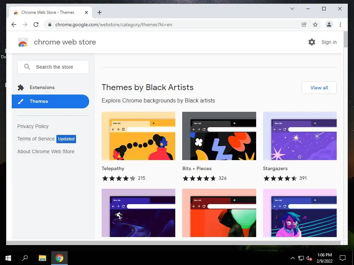Click the 326 rating count

click(222, 178)
